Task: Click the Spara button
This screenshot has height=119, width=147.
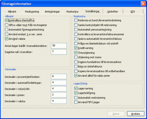Action: click(116, 114)
